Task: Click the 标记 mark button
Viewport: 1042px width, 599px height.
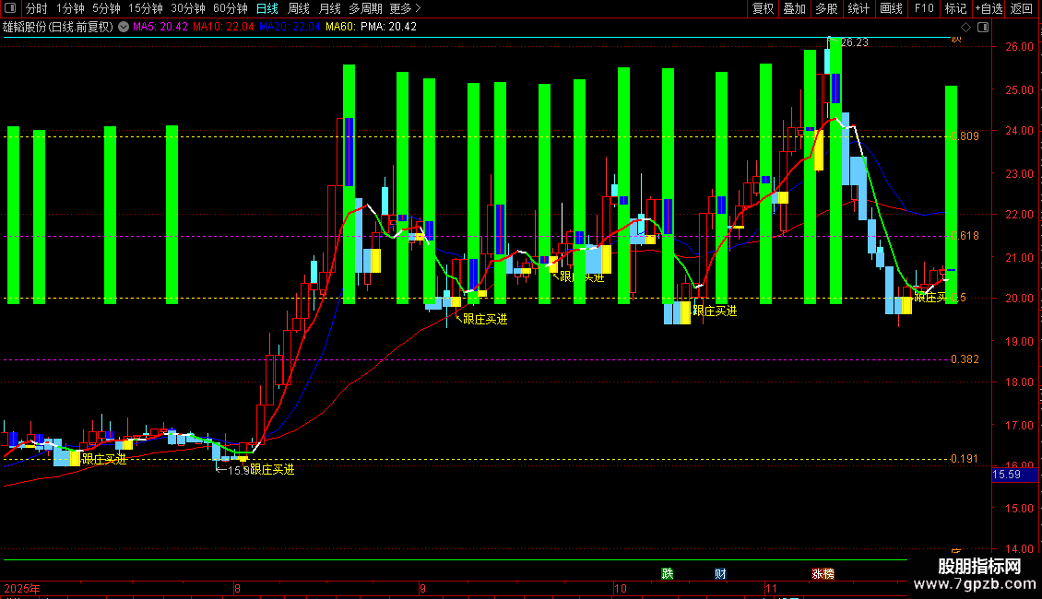Action: pyautogui.click(x=955, y=8)
